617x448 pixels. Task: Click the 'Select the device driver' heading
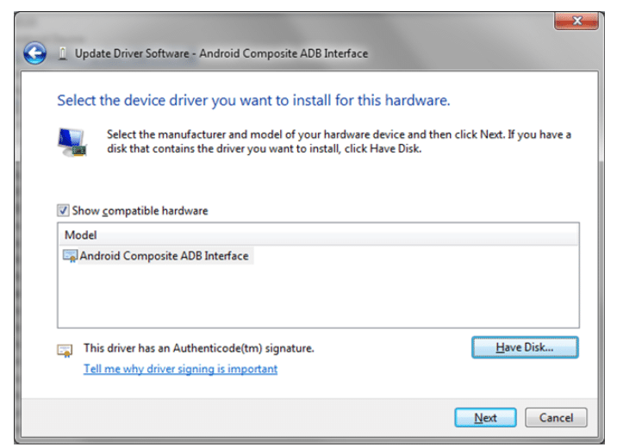point(253,100)
